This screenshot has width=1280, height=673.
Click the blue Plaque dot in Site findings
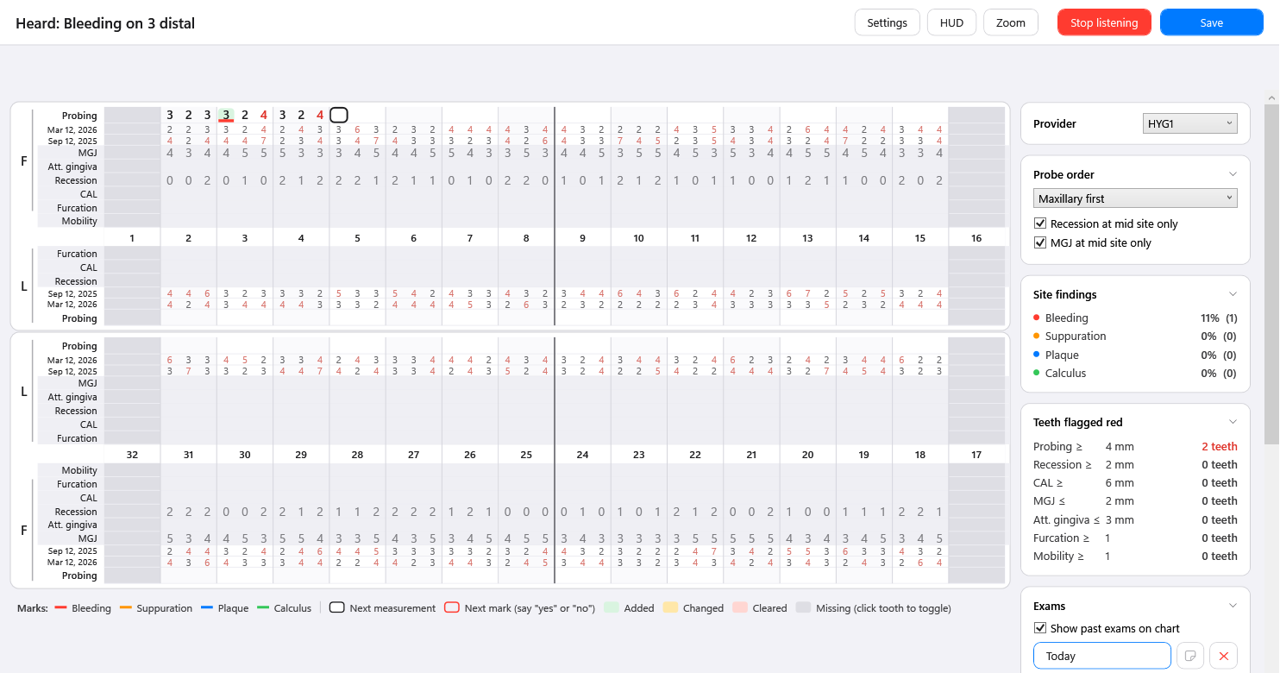pyautogui.click(x=1037, y=355)
